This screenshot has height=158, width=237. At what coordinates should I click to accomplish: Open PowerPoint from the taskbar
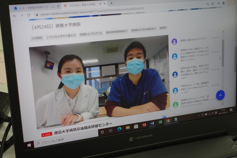[144, 125]
